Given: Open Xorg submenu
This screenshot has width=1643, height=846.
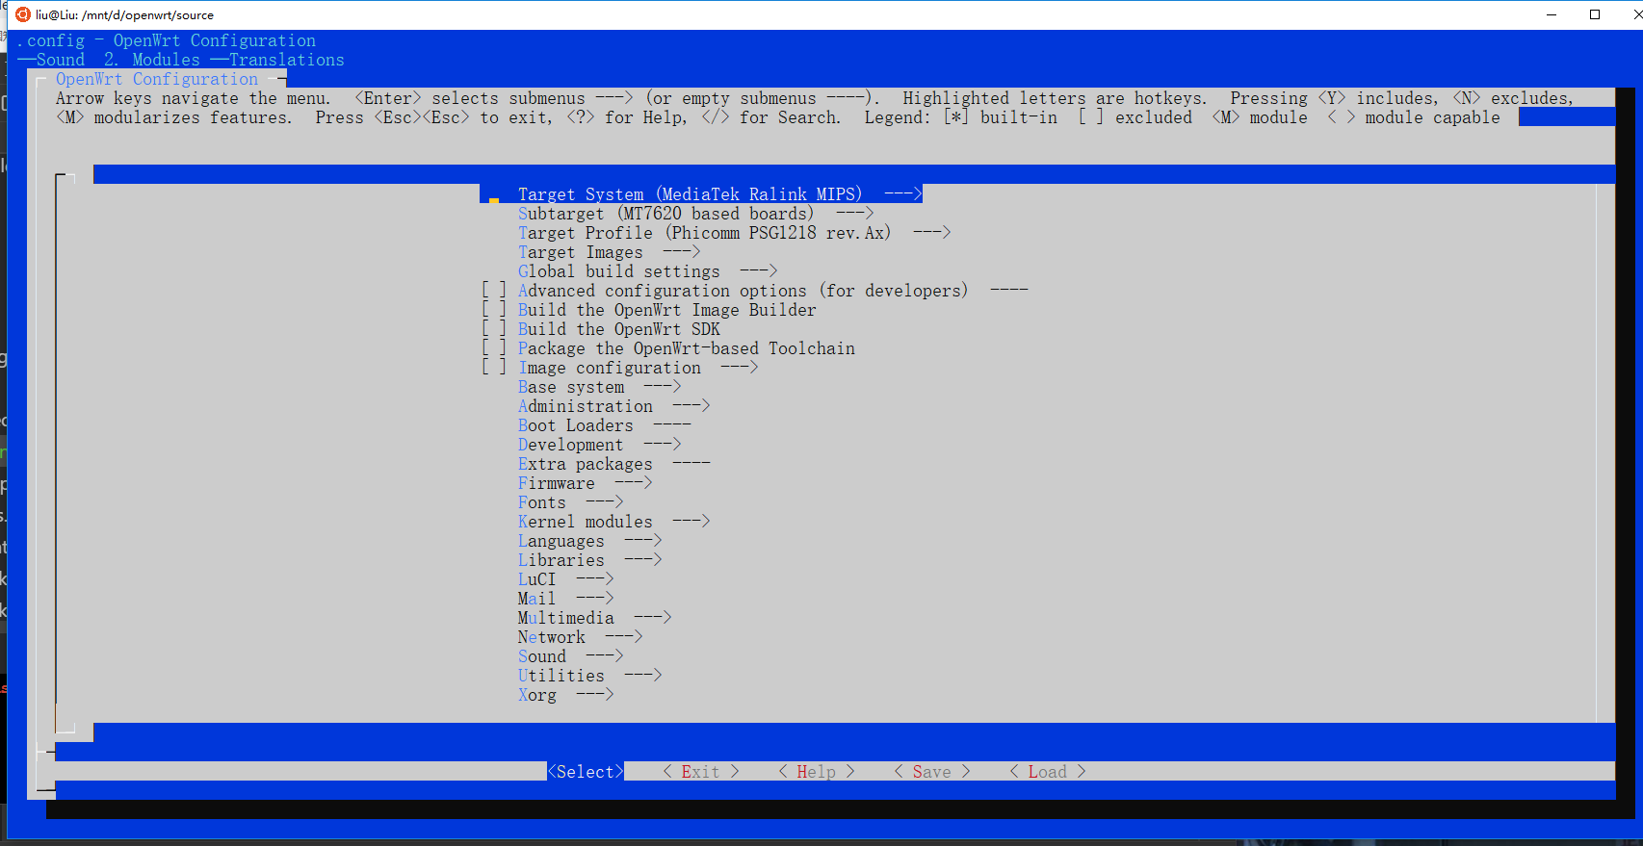Looking at the screenshot, I should tap(565, 695).
